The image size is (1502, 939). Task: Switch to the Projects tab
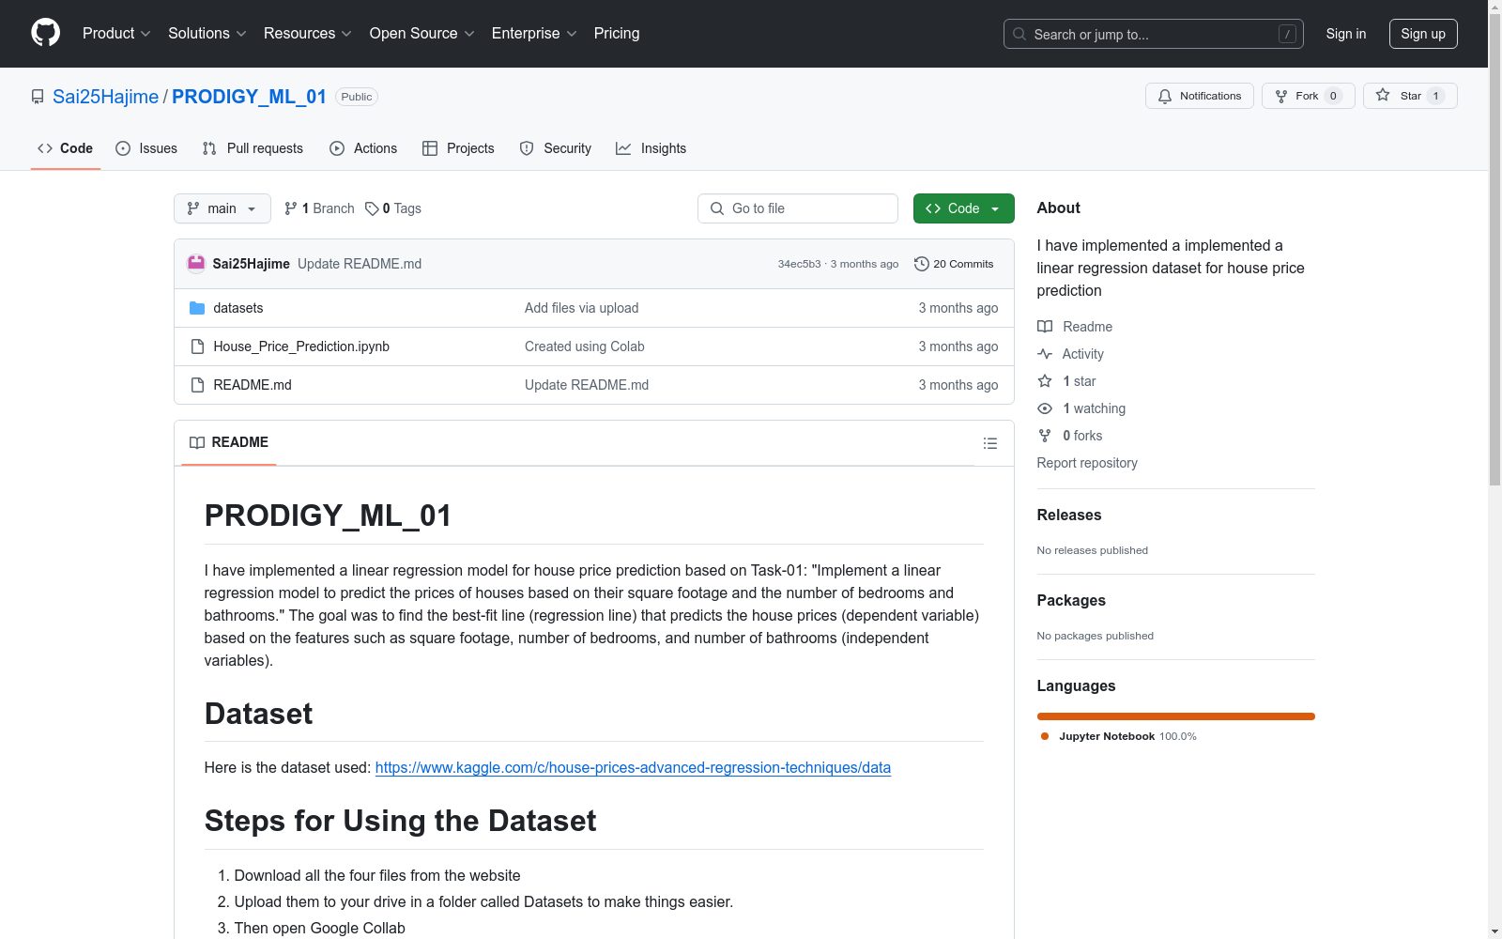458,148
